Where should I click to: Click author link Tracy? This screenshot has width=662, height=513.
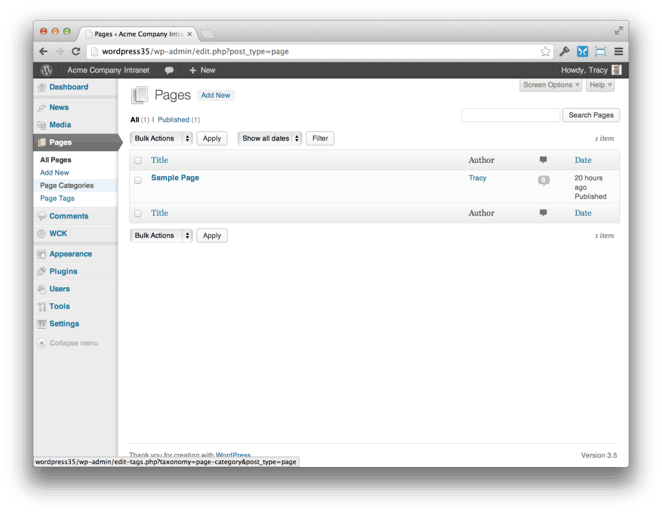tap(478, 178)
